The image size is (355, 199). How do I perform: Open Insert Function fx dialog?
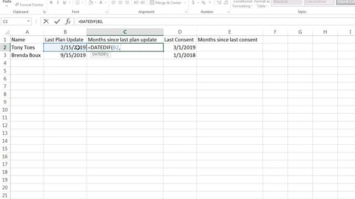68,22
